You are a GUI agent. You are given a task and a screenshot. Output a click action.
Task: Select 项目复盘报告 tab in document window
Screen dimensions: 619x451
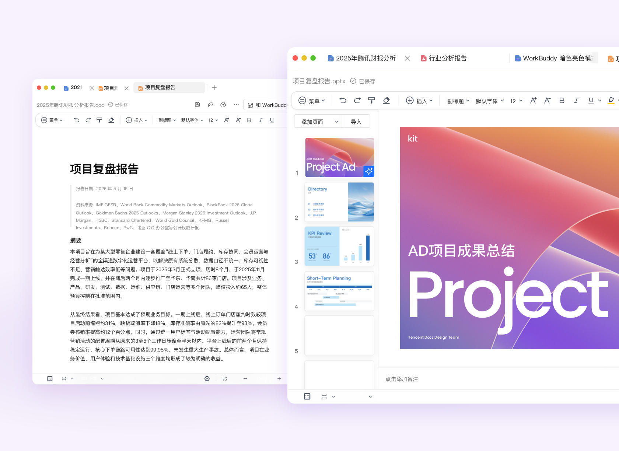169,87
